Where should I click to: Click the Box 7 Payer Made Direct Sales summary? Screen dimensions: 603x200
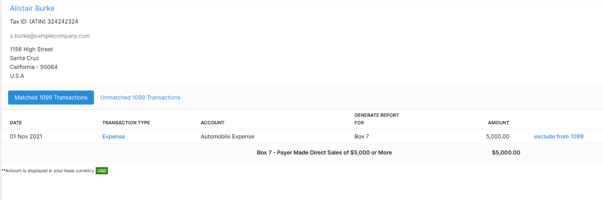(324, 153)
